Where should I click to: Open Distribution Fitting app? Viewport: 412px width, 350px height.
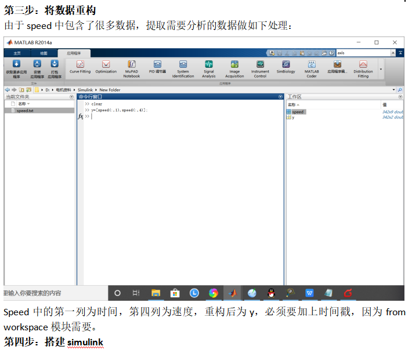click(x=363, y=69)
